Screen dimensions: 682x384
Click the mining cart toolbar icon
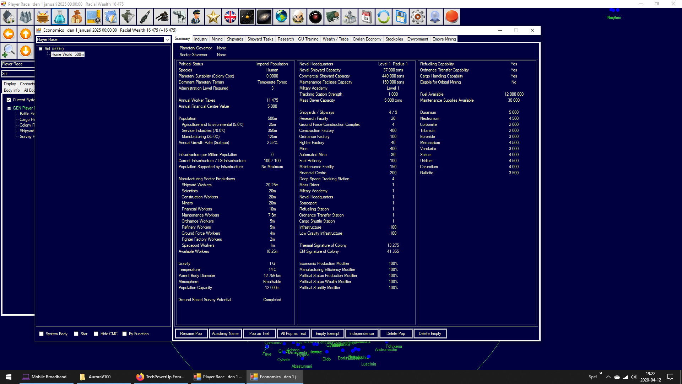point(43,17)
